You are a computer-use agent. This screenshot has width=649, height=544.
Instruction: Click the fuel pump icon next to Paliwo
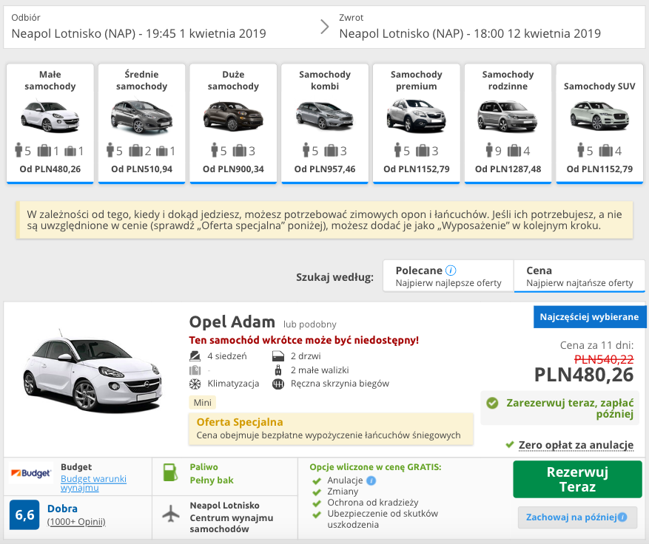point(169,473)
